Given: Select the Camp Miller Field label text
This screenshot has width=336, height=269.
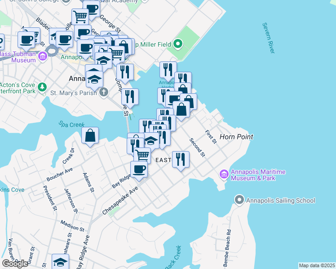Looking at the screenshot, I should click(x=152, y=44).
